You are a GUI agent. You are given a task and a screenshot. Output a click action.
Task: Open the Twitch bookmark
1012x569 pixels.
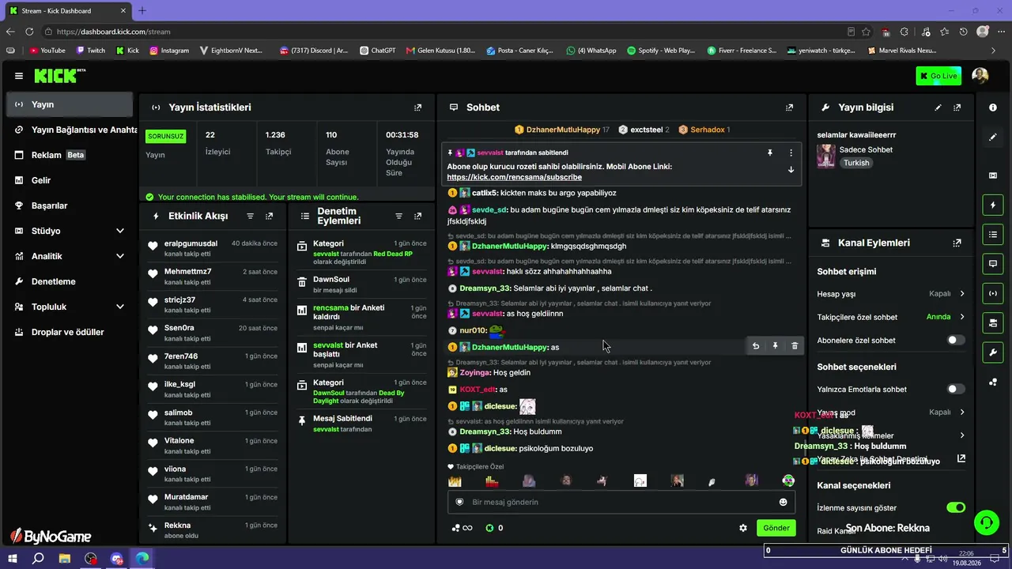coord(91,51)
